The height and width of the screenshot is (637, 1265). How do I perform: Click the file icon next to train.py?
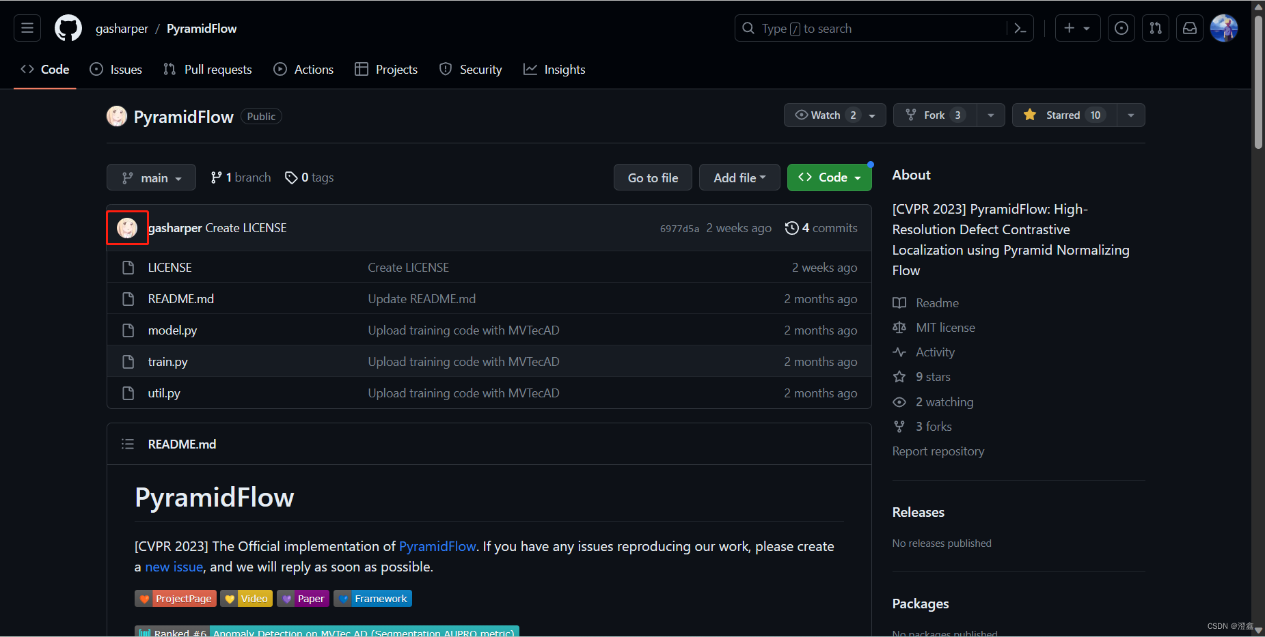pos(128,362)
